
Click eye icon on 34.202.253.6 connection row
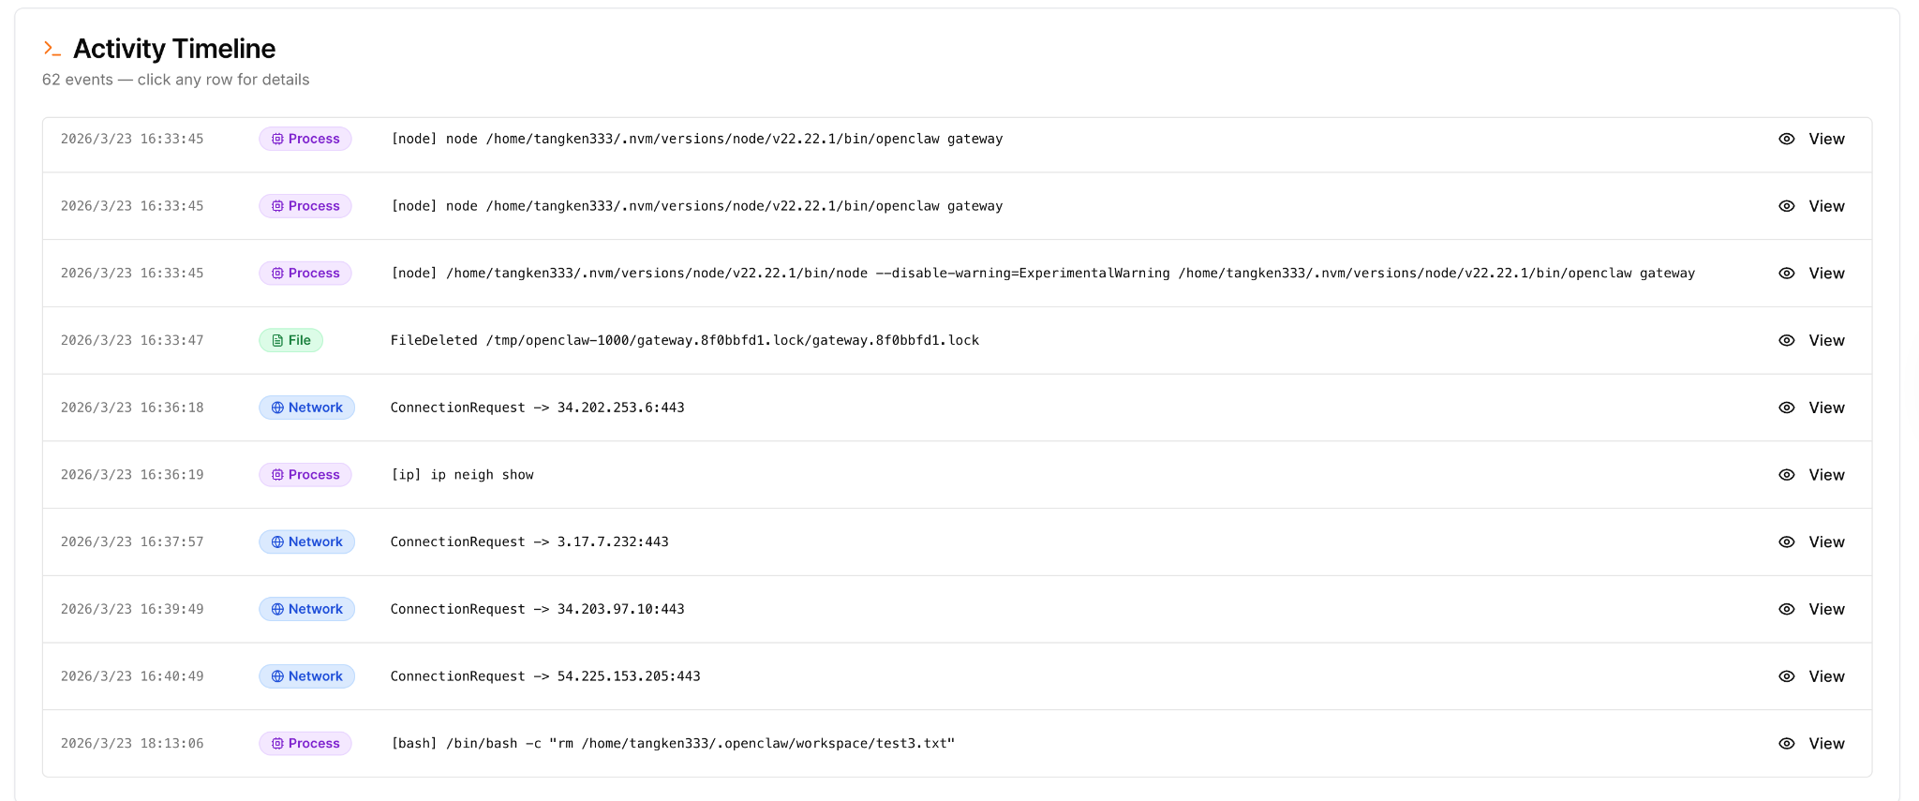(x=1787, y=408)
